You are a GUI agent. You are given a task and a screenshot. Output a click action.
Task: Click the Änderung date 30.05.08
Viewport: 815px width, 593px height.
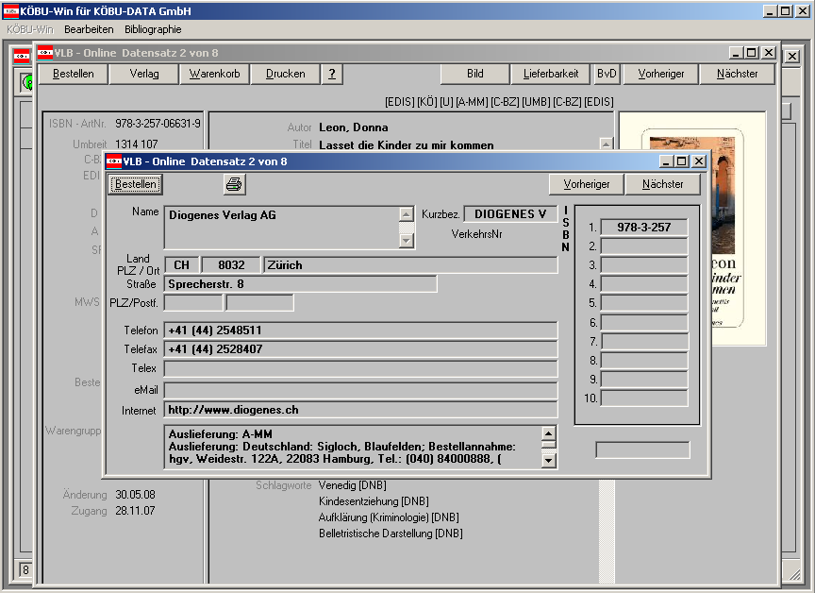pyautogui.click(x=135, y=495)
